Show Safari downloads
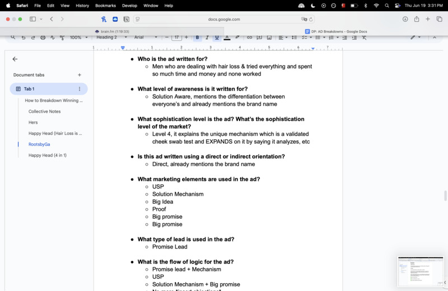This screenshot has width=448, height=291. pos(405,19)
